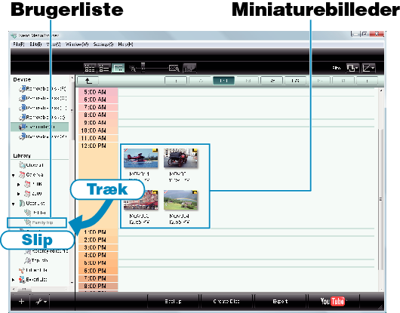This screenshot has width=400, height=313.
Task: Click the Create Disc button
Action: [226, 301]
